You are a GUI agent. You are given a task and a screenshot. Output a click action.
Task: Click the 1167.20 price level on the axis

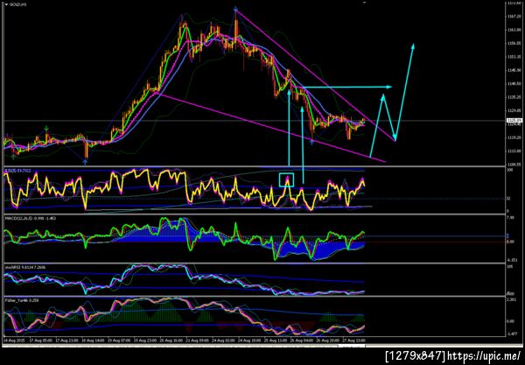click(514, 16)
